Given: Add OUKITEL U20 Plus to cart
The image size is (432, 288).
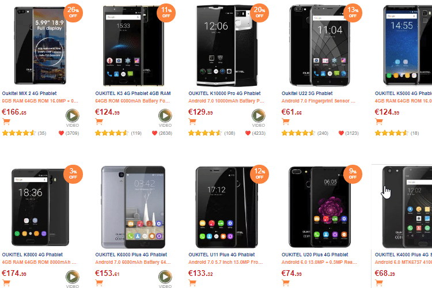Looking at the screenshot, I should 286,282.
